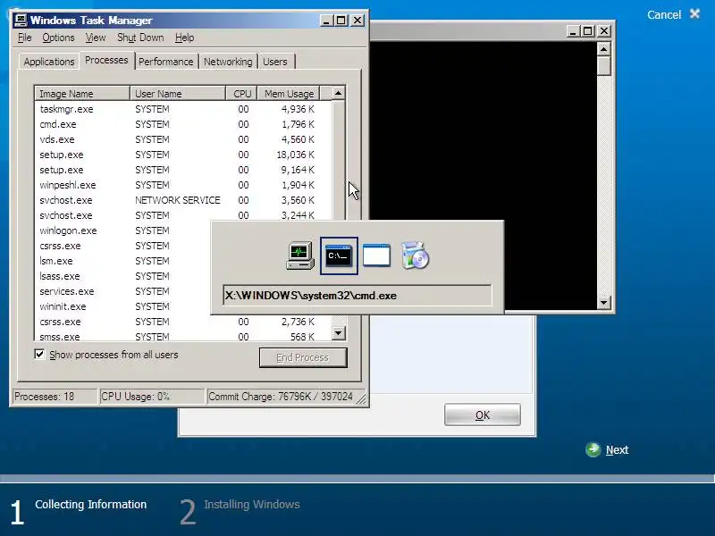Image resolution: width=715 pixels, height=536 pixels.
Task: Click the green Next arrow icon
Action: [593, 450]
